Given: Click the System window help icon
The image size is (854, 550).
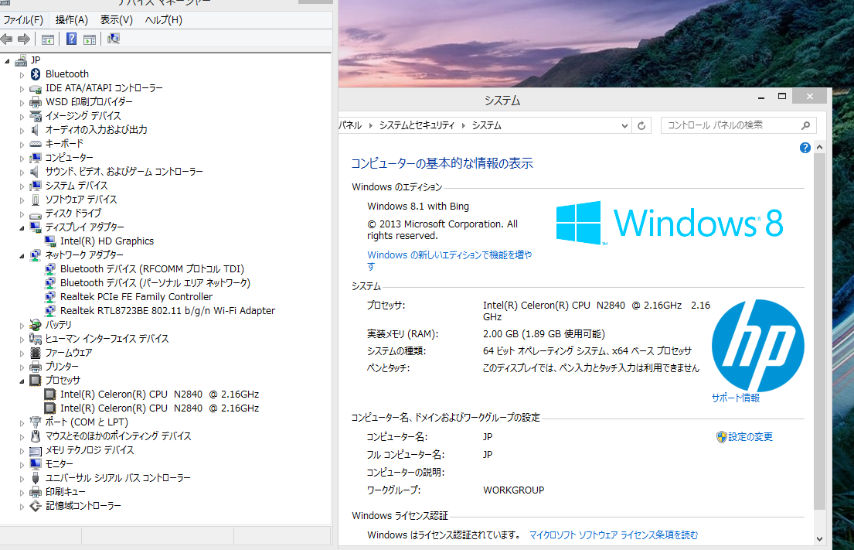Looking at the screenshot, I should pos(805,148).
